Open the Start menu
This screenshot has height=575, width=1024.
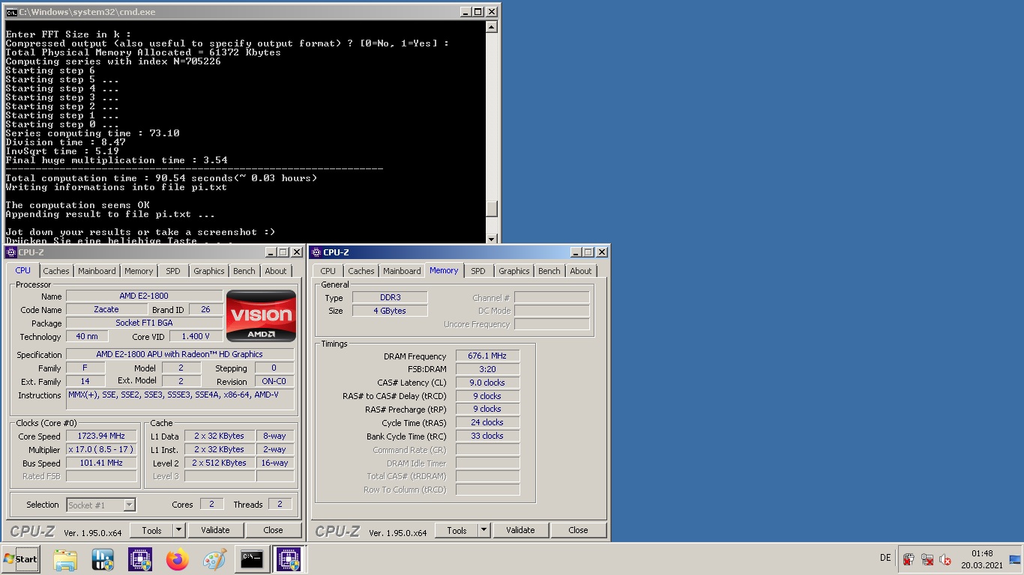tap(21, 559)
